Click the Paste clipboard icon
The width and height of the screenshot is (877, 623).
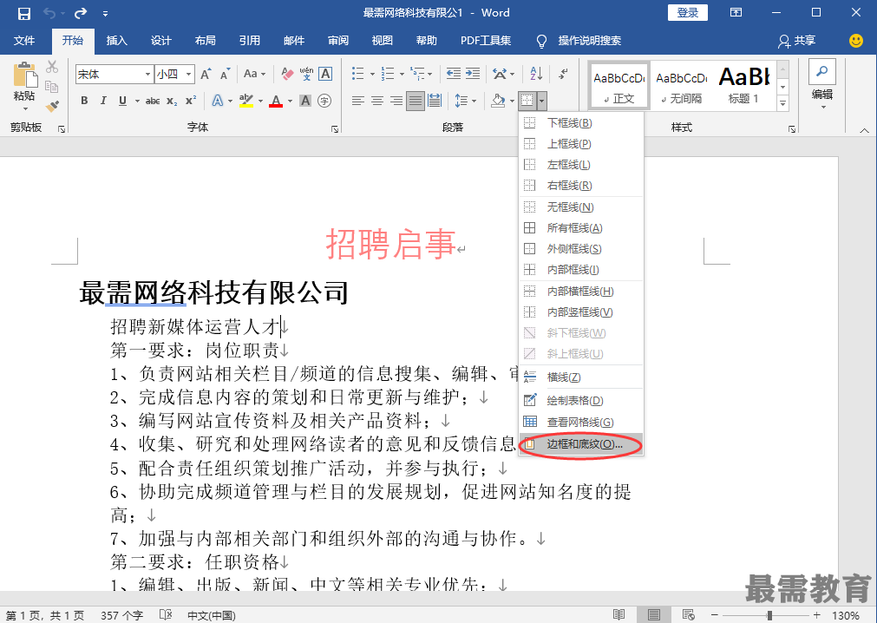(24, 75)
